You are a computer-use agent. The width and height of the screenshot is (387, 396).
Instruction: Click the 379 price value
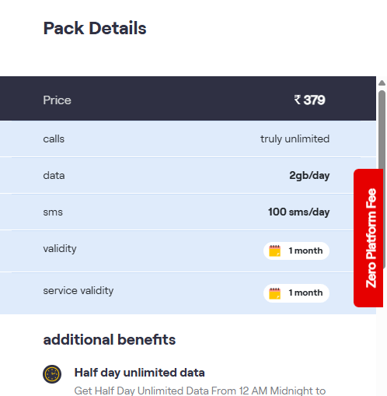(314, 100)
